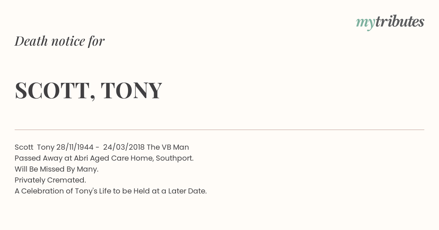The height and width of the screenshot is (230, 439).
Task: Click the word "TONY" in the large title
Action: coord(131,90)
